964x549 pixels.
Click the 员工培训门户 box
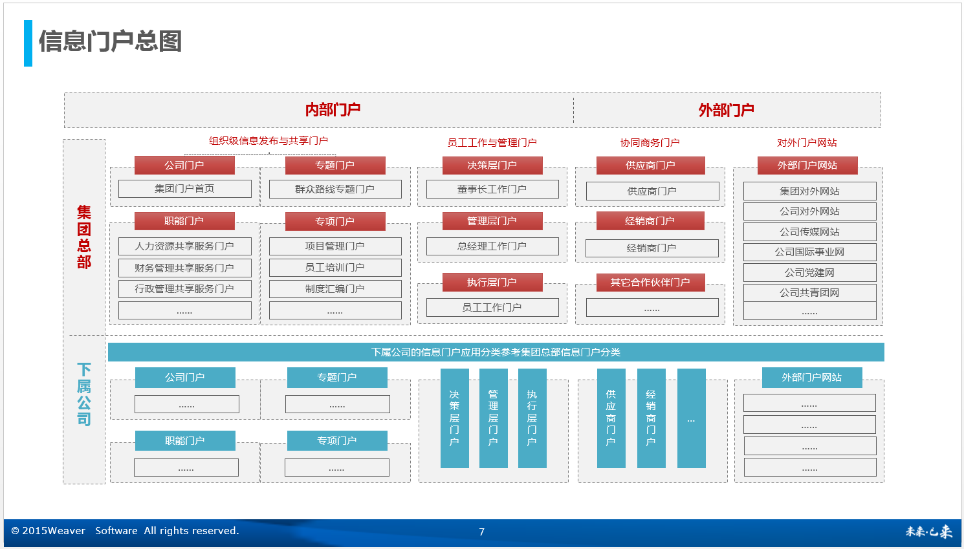click(x=334, y=268)
